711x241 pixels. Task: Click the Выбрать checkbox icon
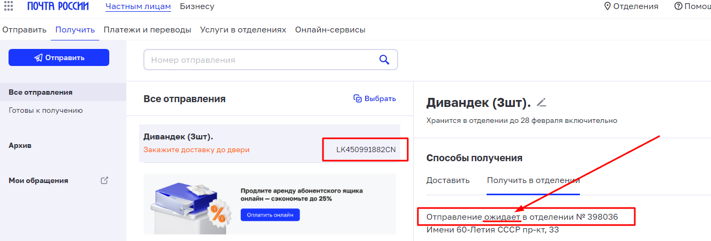pos(358,98)
